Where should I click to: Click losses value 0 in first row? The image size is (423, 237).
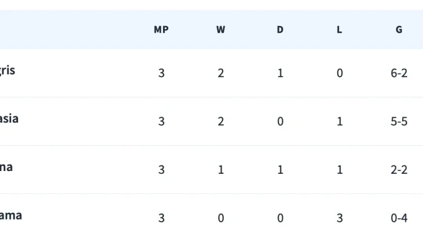[x=340, y=73]
